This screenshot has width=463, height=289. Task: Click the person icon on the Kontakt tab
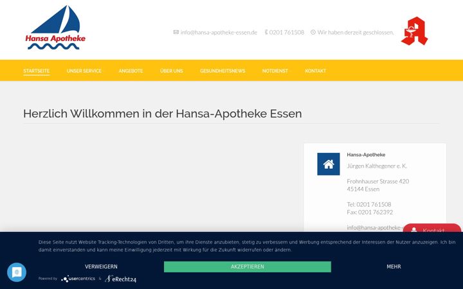point(414,230)
